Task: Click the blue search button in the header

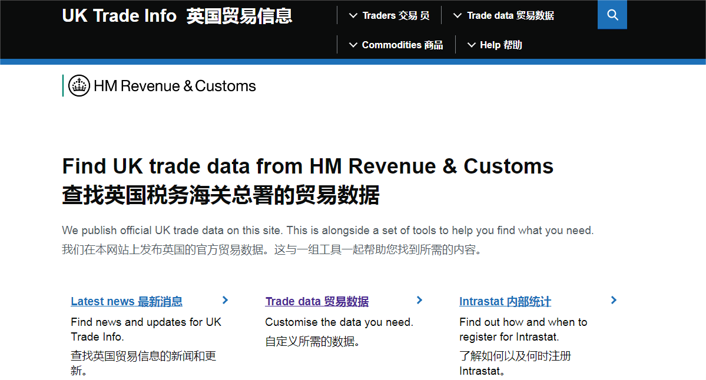Action: click(x=612, y=15)
